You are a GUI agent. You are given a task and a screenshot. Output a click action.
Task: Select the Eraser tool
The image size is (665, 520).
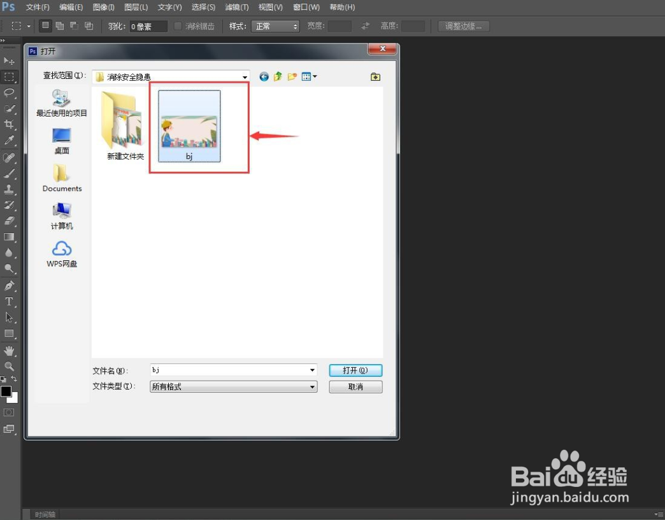[x=9, y=221]
